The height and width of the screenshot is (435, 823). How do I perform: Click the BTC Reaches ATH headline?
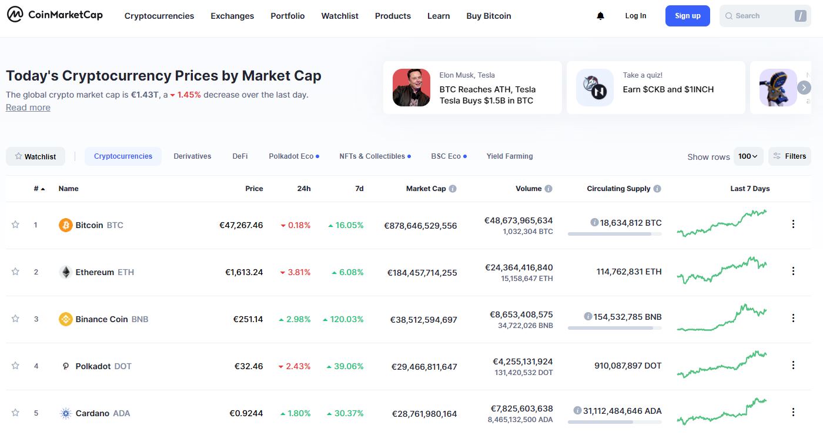pyautogui.click(x=487, y=95)
